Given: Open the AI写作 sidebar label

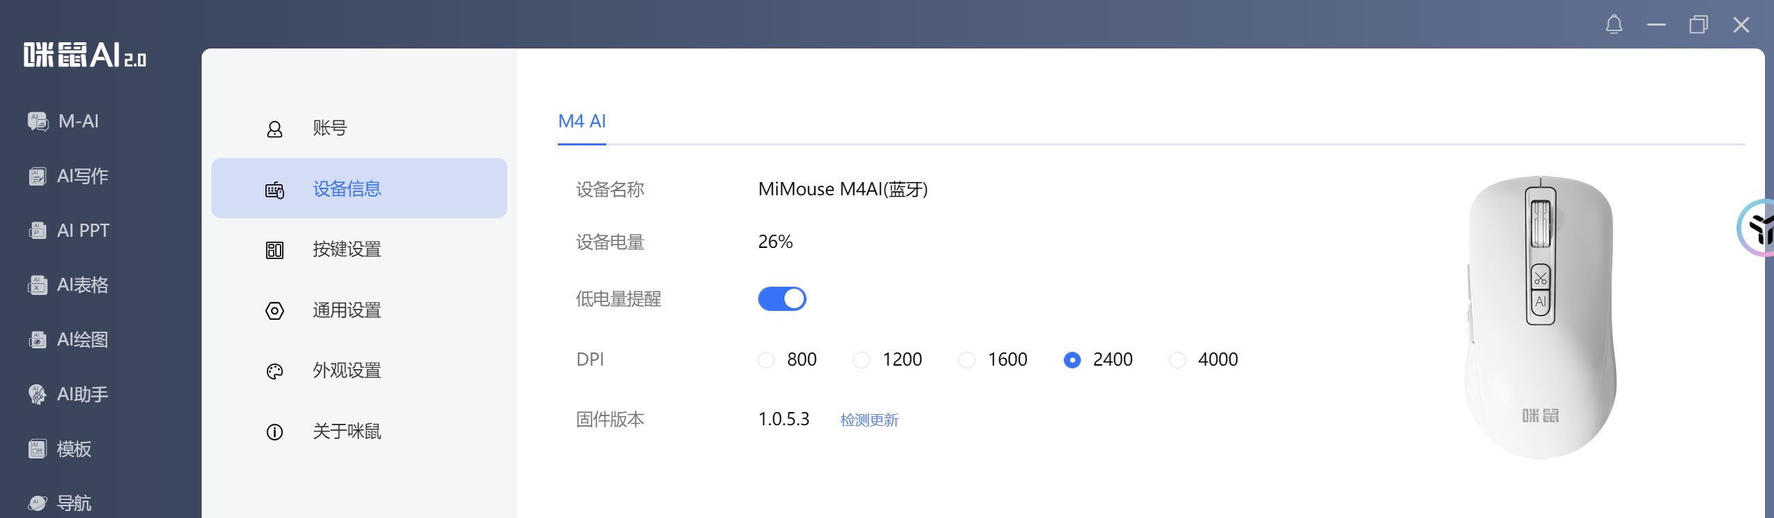Looking at the screenshot, I should pyautogui.click(x=82, y=176).
